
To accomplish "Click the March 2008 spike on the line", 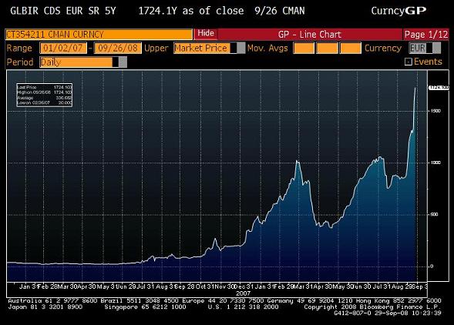I will click(x=297, y=161).
